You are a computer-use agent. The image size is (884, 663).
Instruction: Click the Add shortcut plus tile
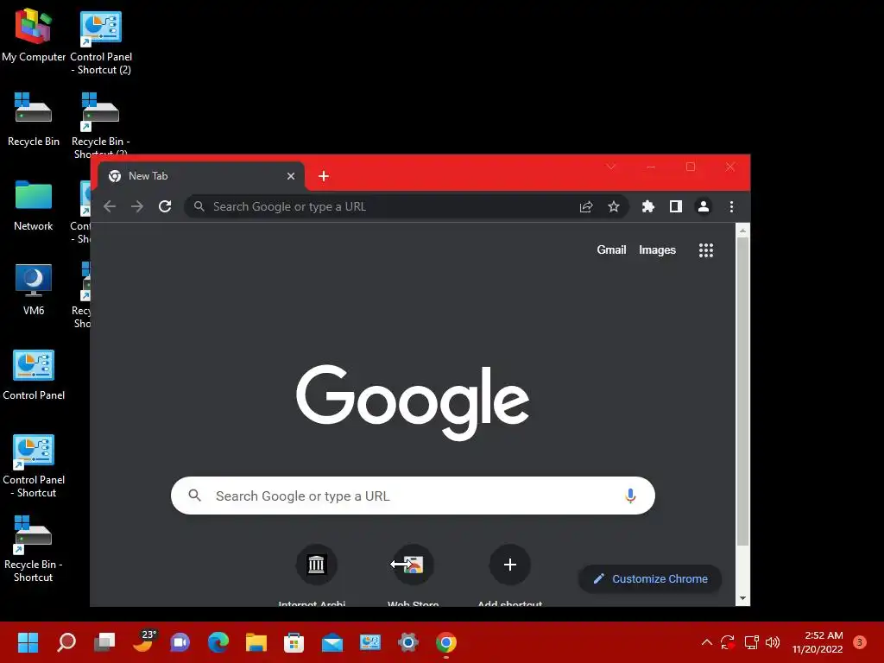tap(509, 565)
